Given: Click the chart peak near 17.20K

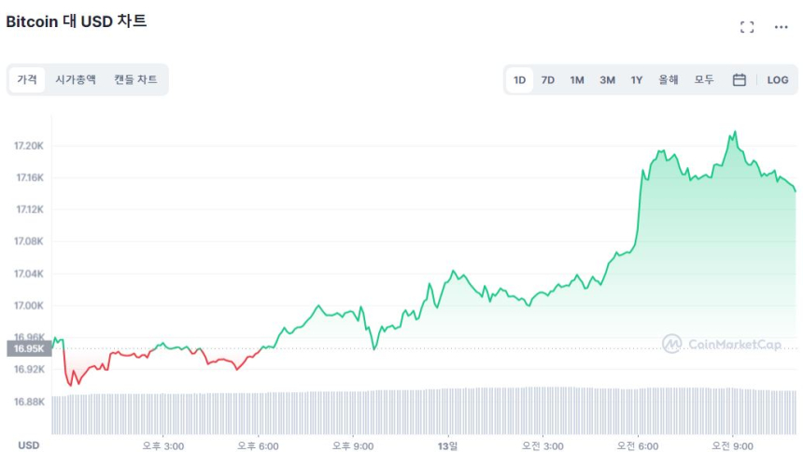Looking at the screenshot, I should (x=734, y=133).
